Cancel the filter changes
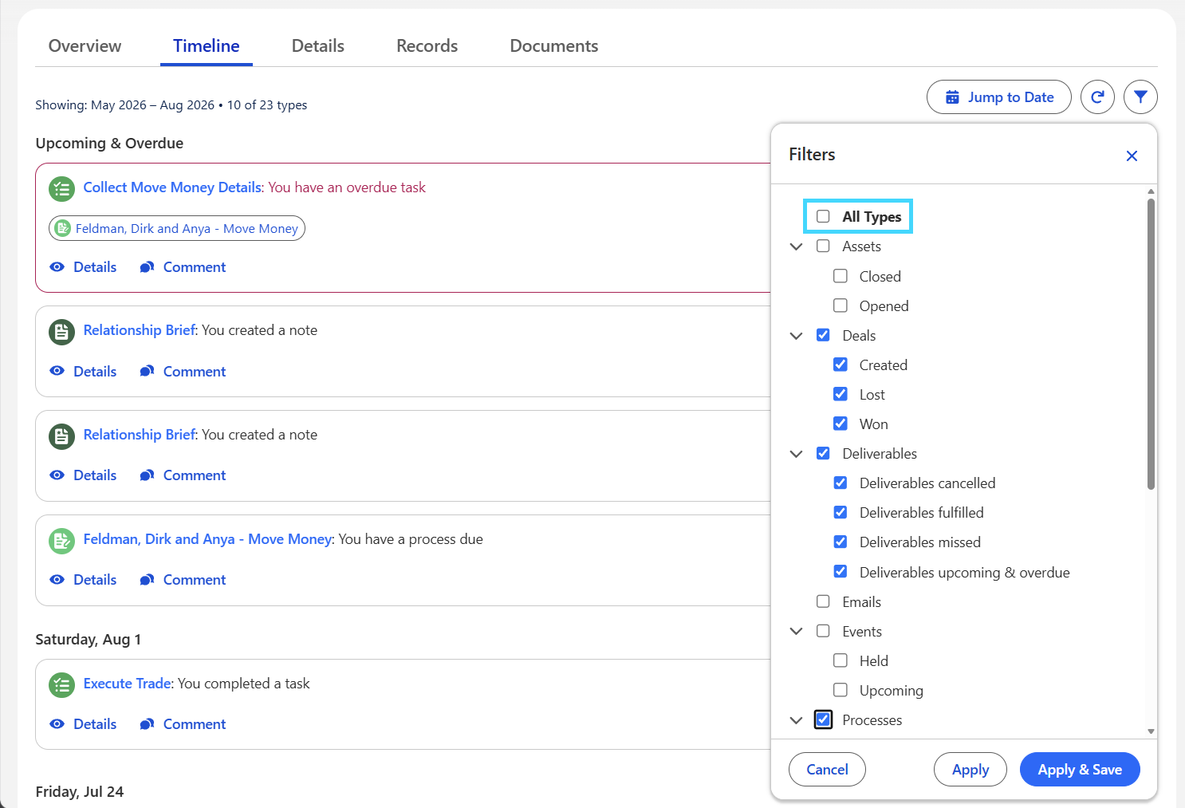 [x=827, y=770]
